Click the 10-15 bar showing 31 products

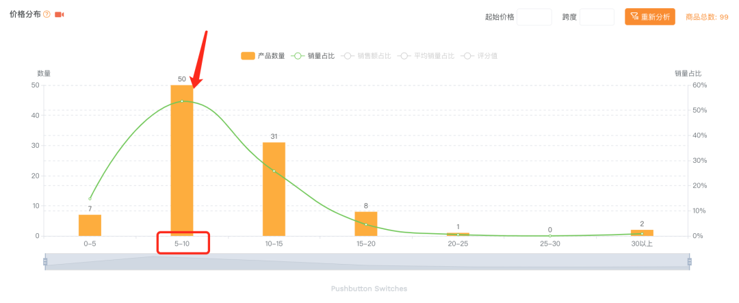pos(274,189)
